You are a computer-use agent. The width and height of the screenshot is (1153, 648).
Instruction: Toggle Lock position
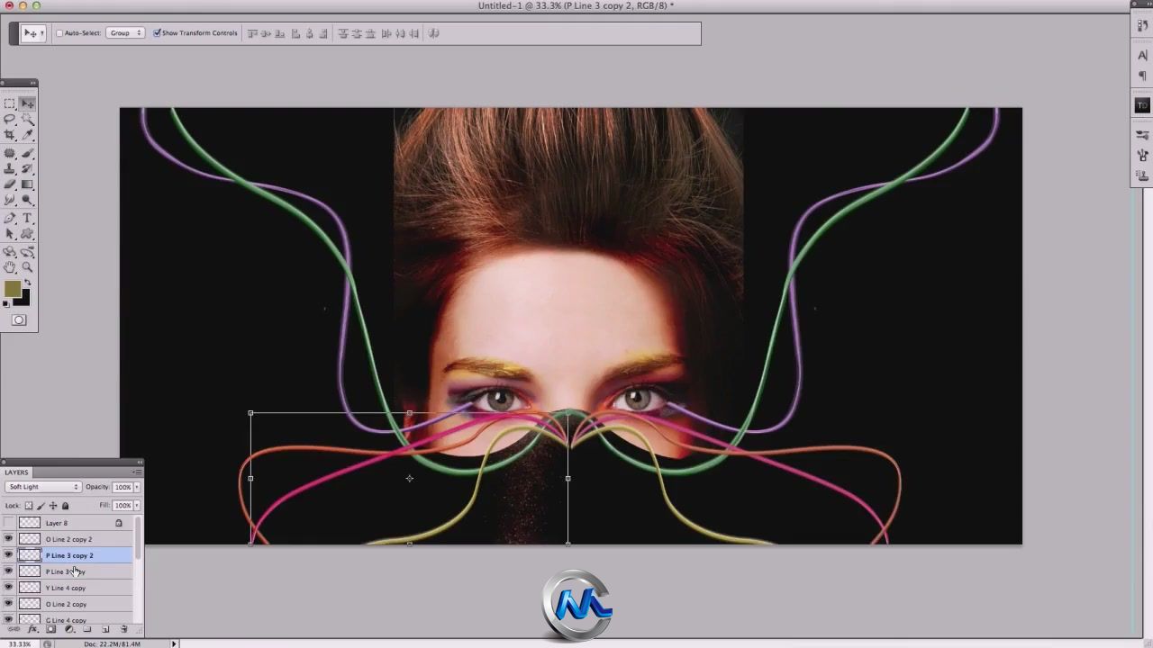point(52,506)
